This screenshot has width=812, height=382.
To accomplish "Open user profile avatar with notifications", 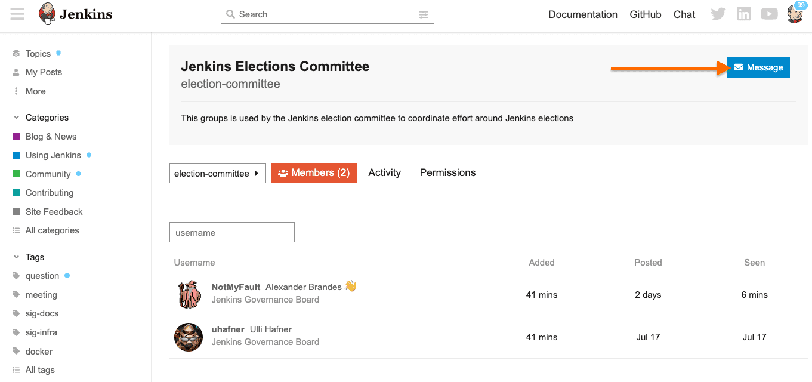I will click(x=795, y=14).
